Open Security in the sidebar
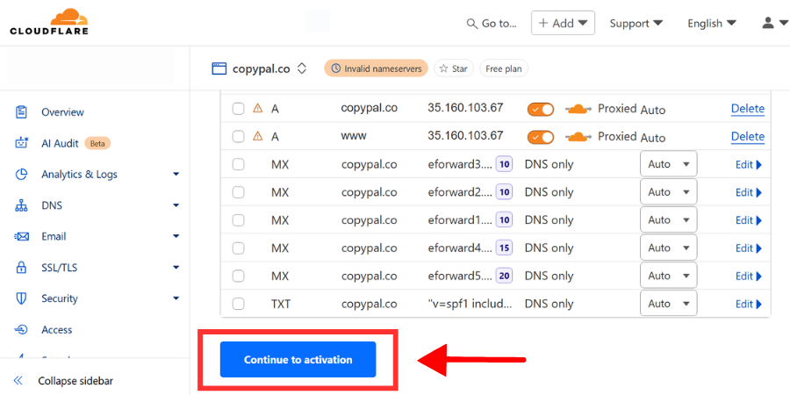 60,298
